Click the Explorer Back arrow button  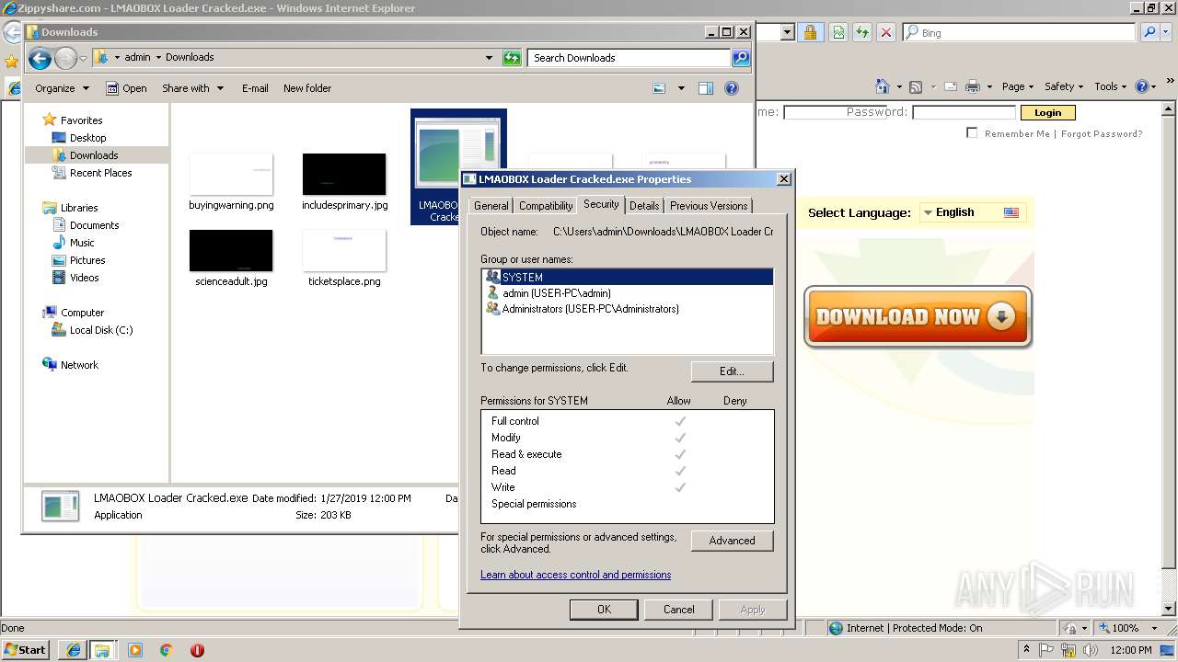point(40,59)
